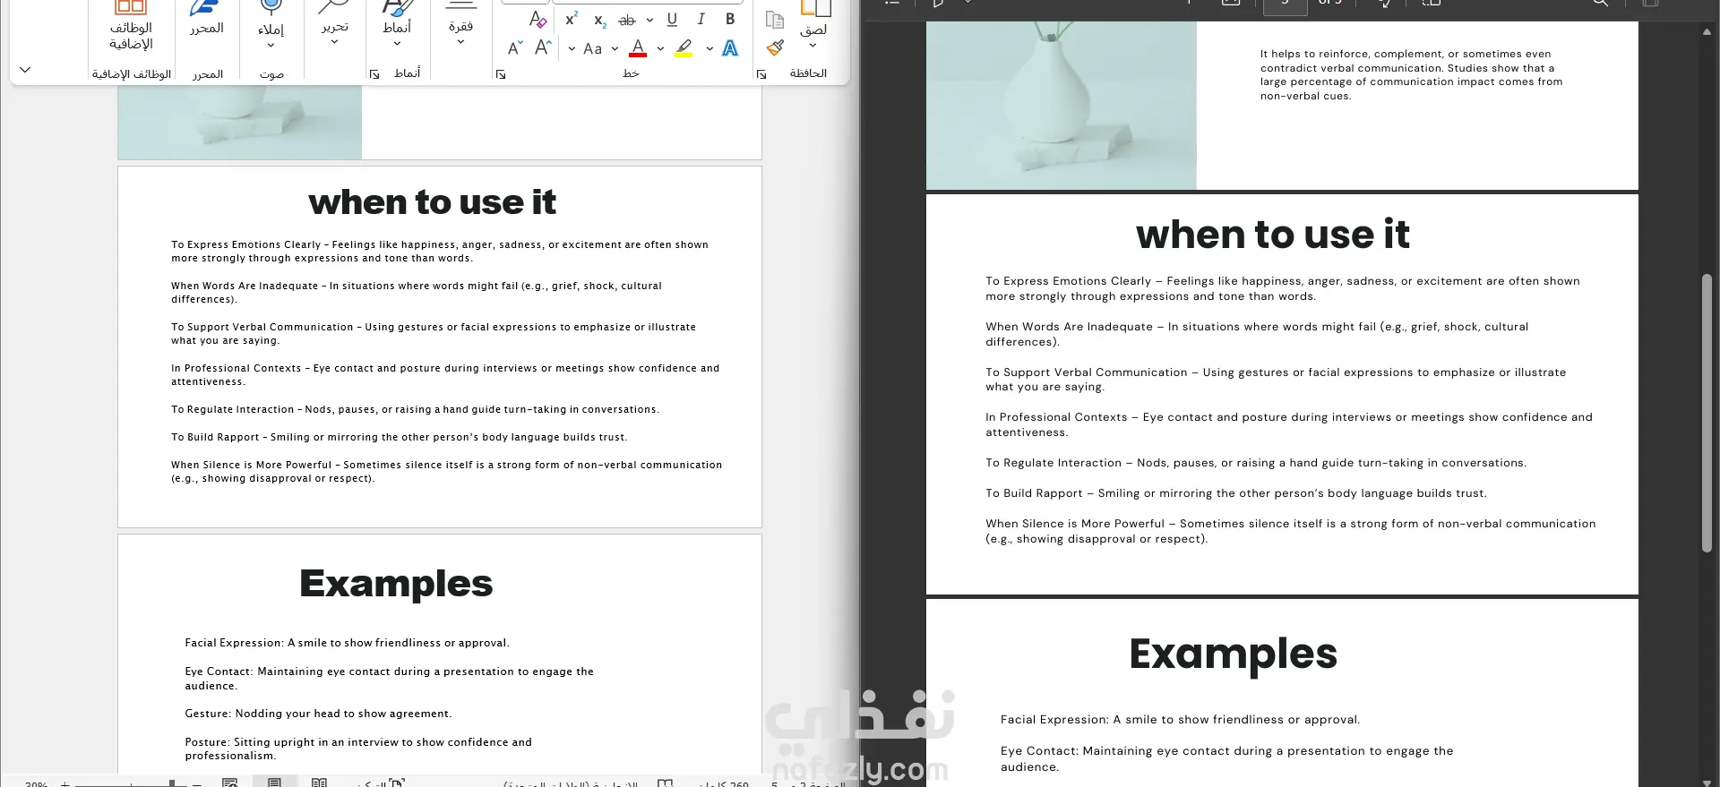Collapse the Word ribbon with the chevron
Screen dimensions: 1720x787
(25, 70)
